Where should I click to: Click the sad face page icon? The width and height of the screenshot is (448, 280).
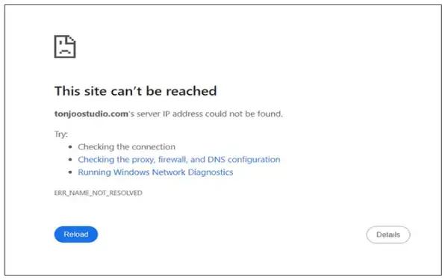(65, 46)
